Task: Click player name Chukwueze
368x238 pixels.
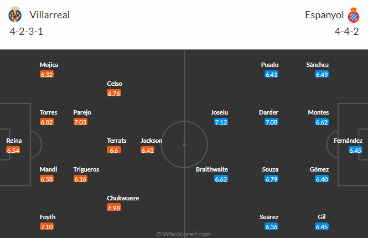Action: click(x=123, y=198)
